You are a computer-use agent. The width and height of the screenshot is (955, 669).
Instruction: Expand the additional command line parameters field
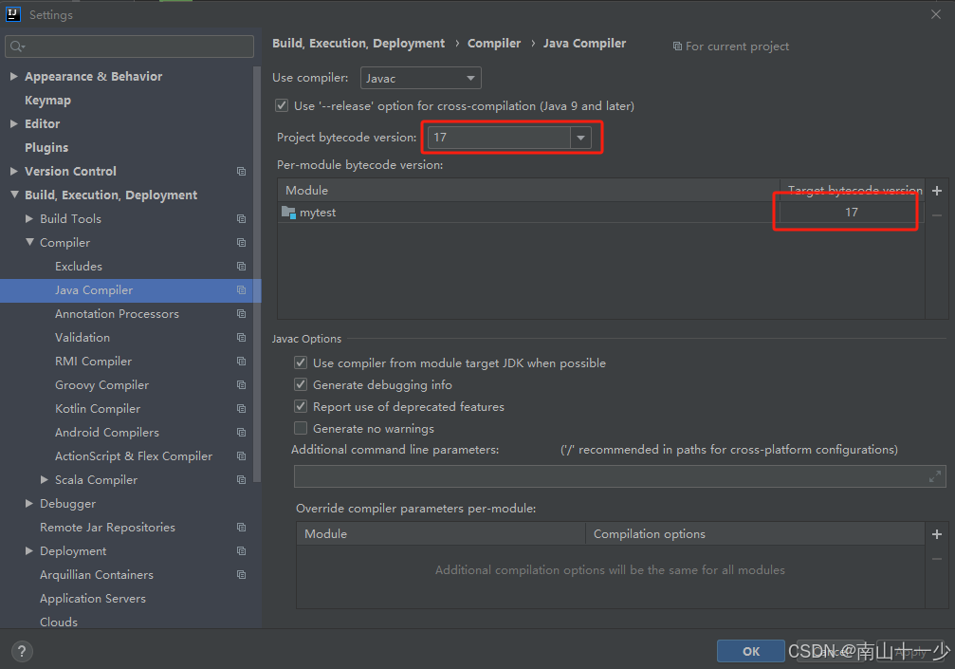coord(935,477)
